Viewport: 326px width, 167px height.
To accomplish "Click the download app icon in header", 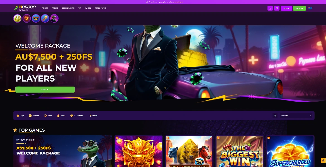I will click(270, 8).
